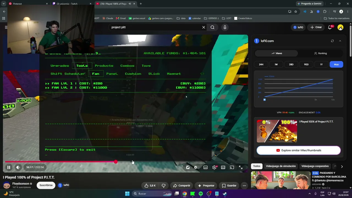Open the GERNISE bookmarks folder
352x198 pixels.
(x=211, y=18)
